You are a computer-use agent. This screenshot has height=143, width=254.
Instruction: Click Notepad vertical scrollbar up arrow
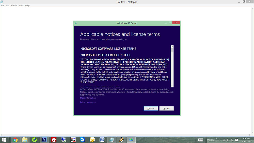click(252, 9)
